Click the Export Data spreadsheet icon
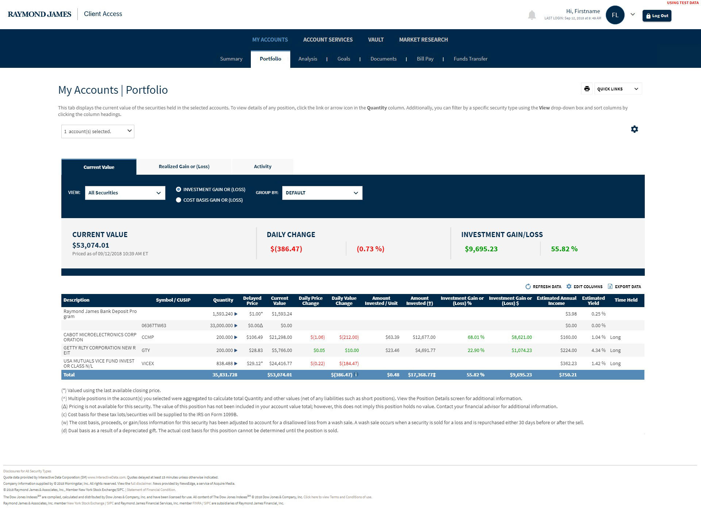 coord(610,287)
